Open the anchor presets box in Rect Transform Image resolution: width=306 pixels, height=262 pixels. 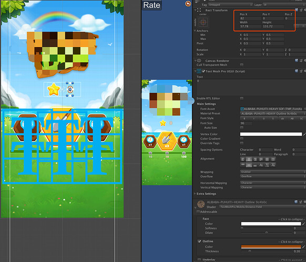203,22
